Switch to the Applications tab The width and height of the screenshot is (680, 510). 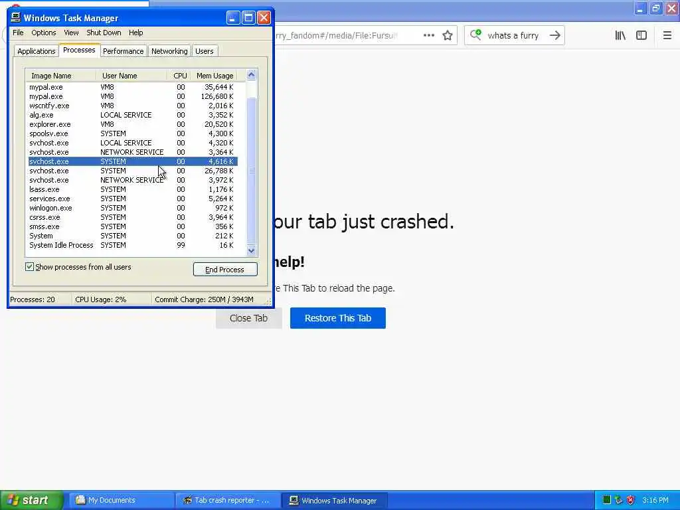coord(37,51)
